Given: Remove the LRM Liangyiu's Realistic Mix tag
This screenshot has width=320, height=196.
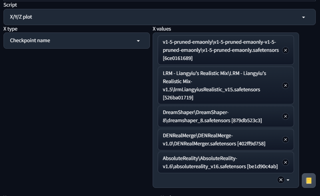Looking at the screenshot, I should click(x=285, y=85).
